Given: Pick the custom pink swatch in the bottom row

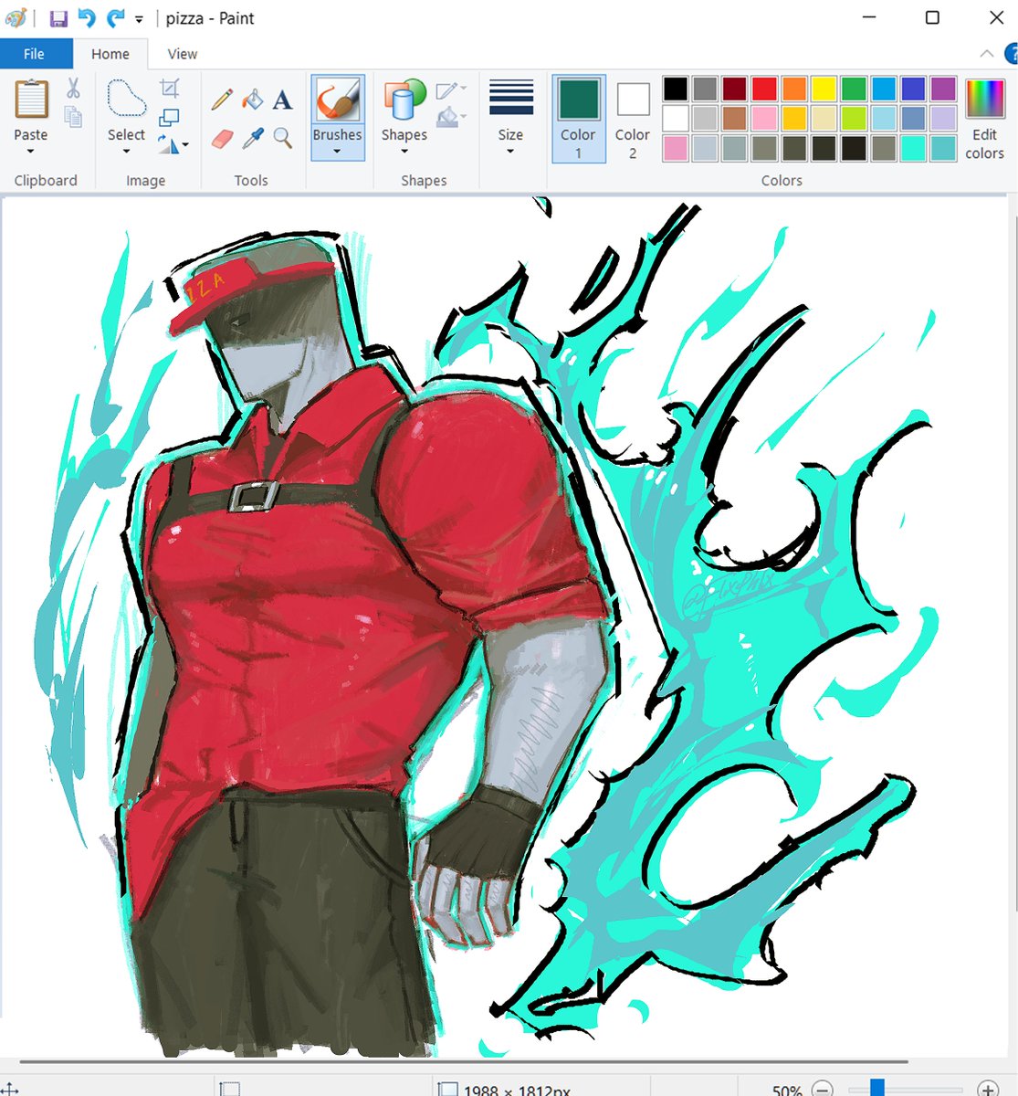Looking at the screenshot, I should coord(676,147).
